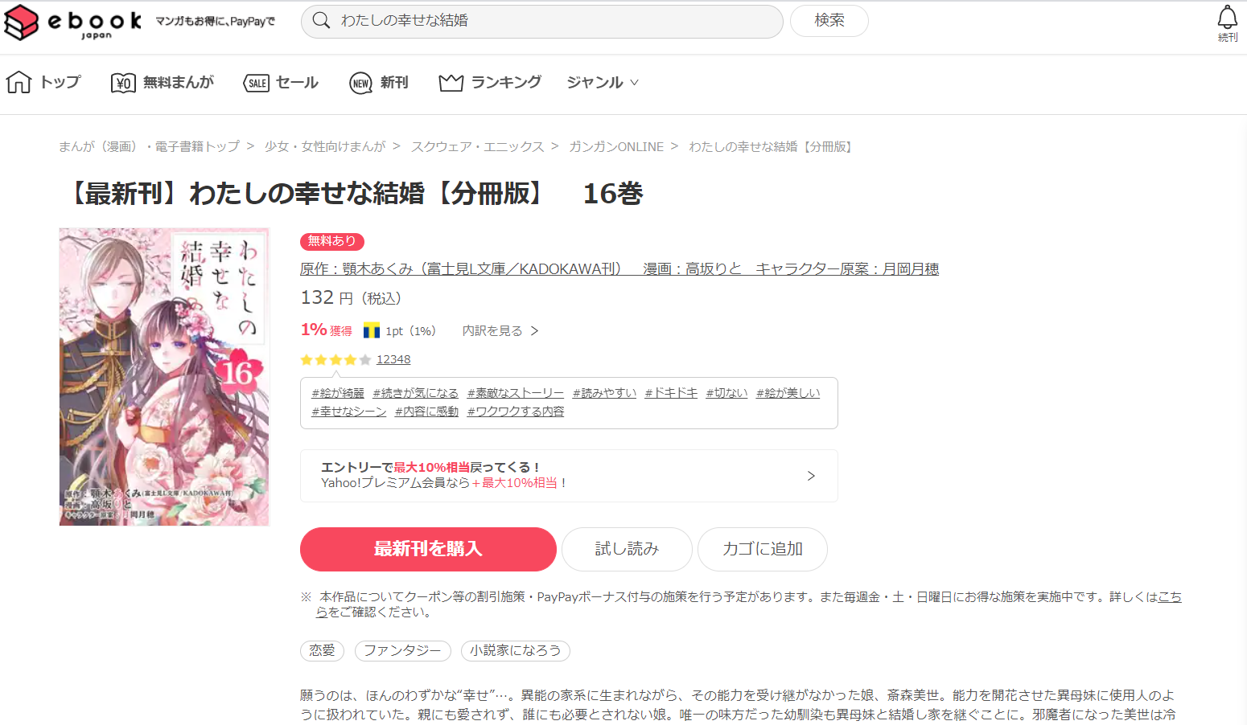The image size is (1247, 725).
Task: Click the カゴに追加 button
Action: pyautogui.click(x=763, y=549)
